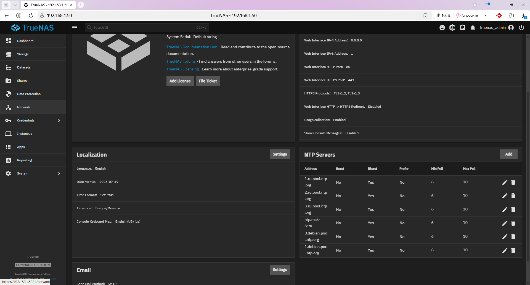Edit the 1.ru.pool.ntp.org server
The image size is (530, 285).
[x=505, y=182]
